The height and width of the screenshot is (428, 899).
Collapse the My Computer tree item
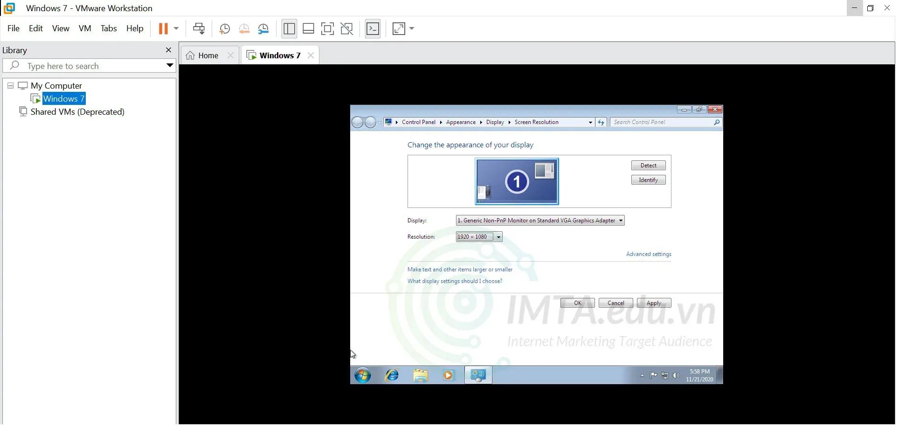click(x=10, y=86)
